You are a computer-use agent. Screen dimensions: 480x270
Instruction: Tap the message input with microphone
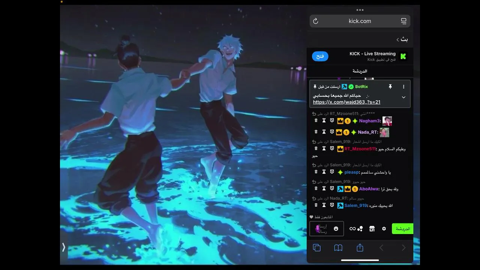pos(327,229)
